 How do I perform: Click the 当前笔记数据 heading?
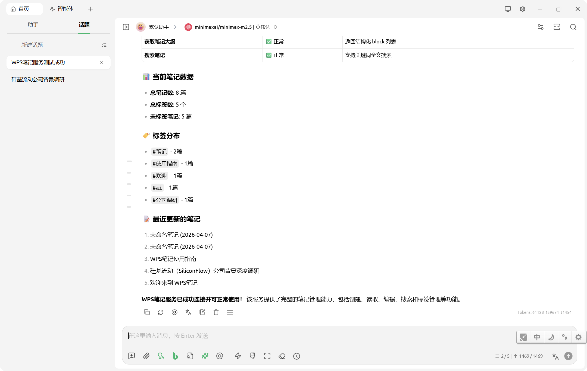(173, 77)
